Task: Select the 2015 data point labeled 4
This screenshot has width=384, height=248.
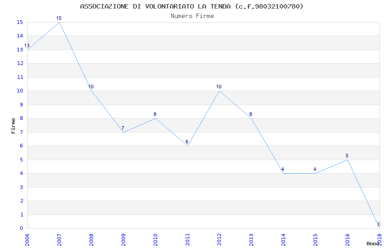Action: 315,173
